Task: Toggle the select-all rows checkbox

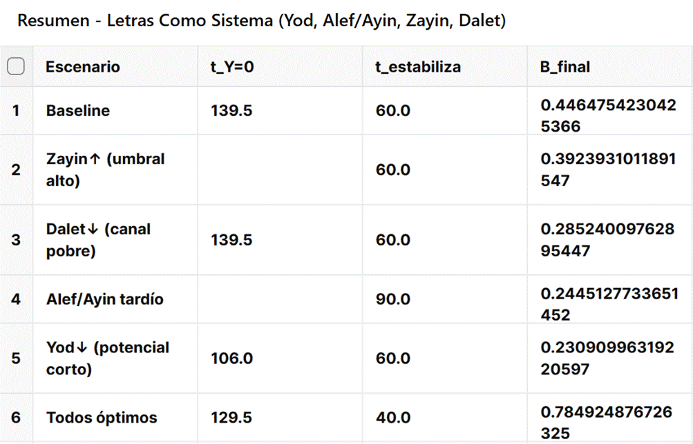Action: point(16,66)
